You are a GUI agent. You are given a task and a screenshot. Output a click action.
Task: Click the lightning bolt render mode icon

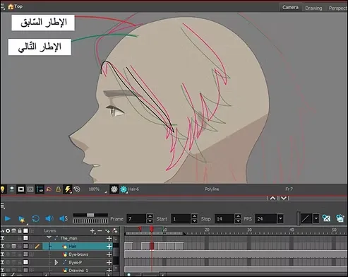point(68,189)
